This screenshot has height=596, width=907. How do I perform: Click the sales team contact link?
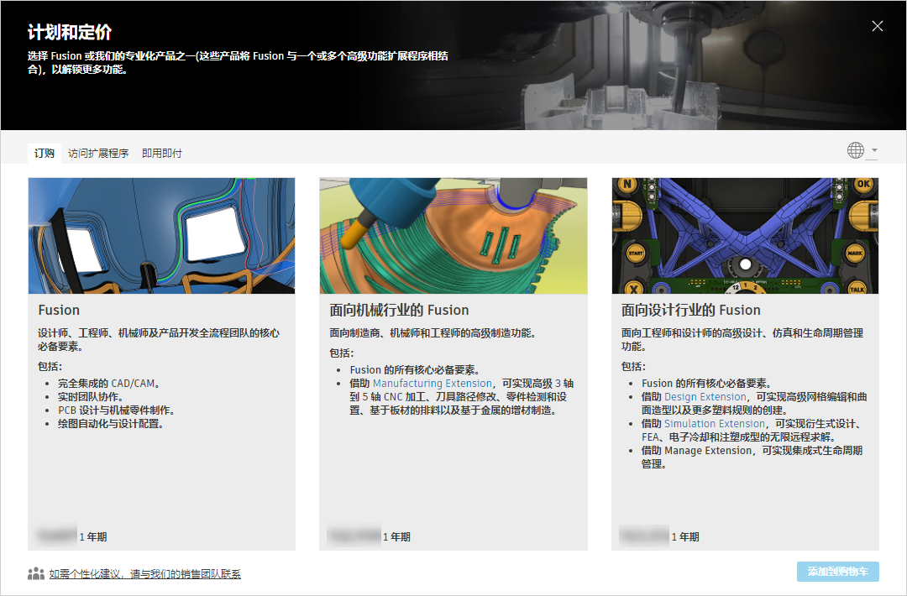(x=144, y=574)
